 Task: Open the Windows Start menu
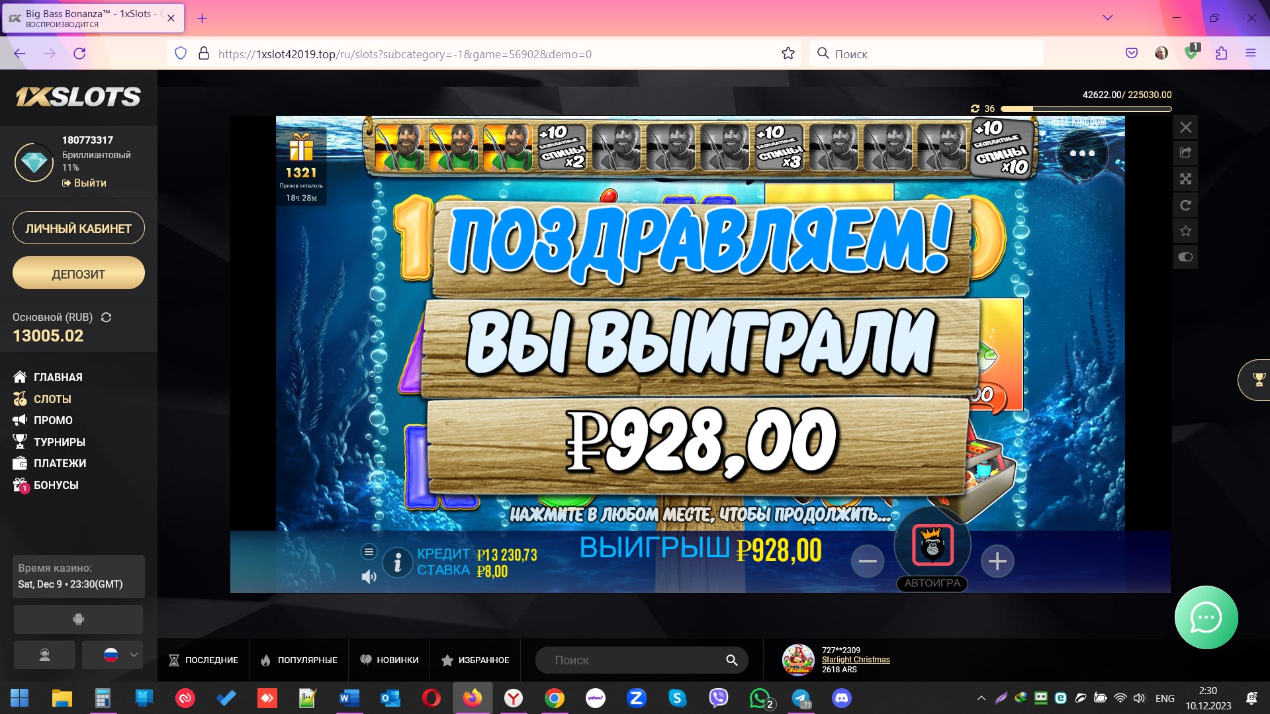(x=20, y=698)
